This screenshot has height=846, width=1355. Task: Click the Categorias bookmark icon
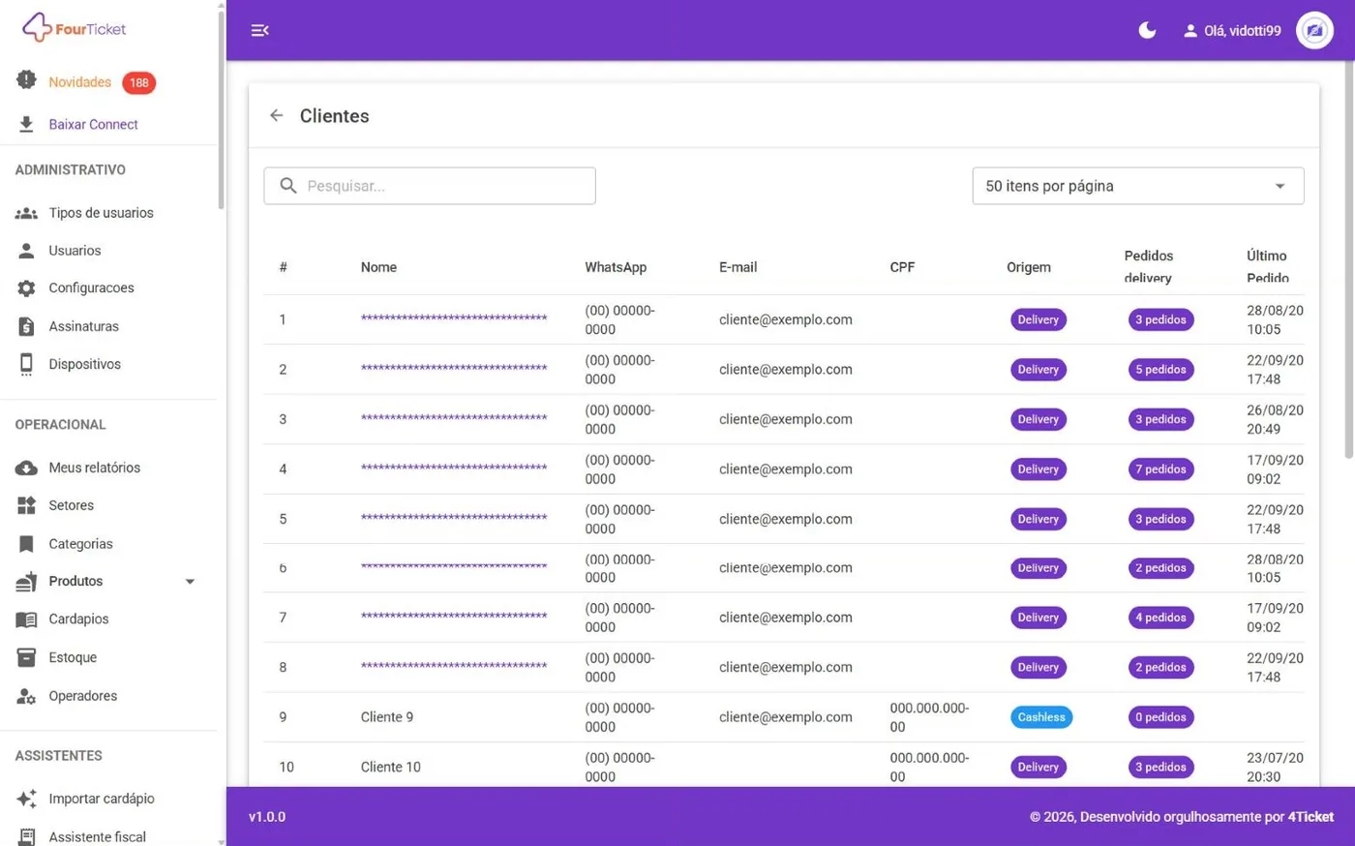click(x=26, y=544)
